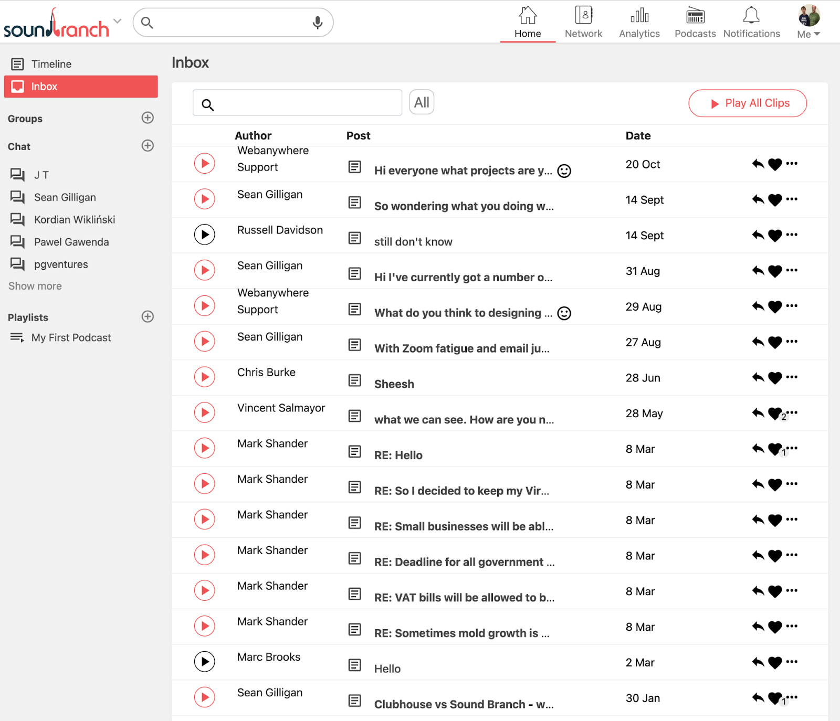Open 'With Zoom fatigue and email ju...' post
The height and width of the screenshot is (721, 840).
pos(462,348)
